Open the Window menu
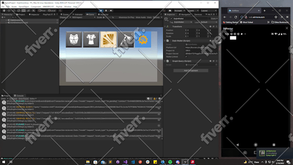The image size is (293, 165). click(x=68, y=6)
